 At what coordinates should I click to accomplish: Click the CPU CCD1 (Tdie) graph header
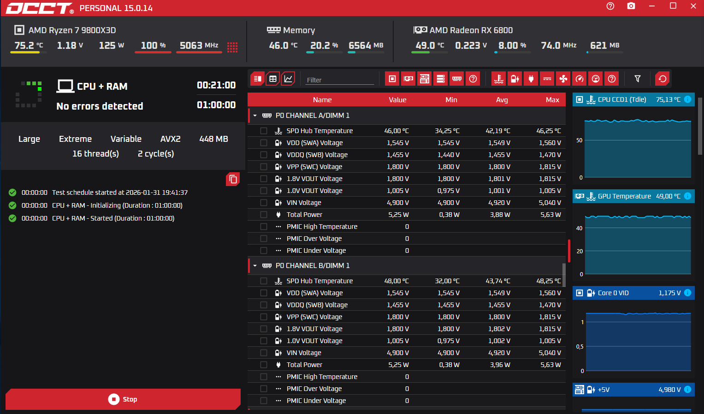pos(633,99)
